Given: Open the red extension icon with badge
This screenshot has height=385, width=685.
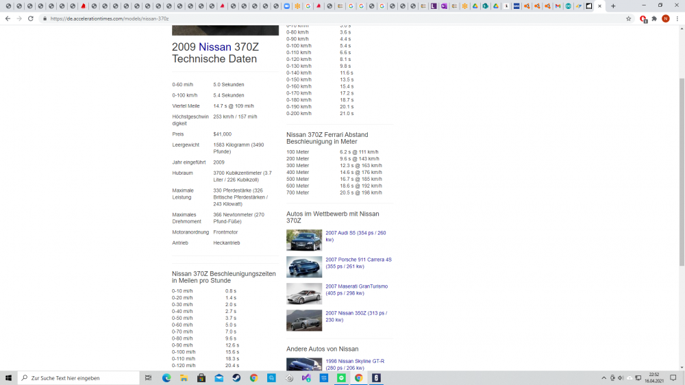Looking at the screenshot, I should coord(643,18).
